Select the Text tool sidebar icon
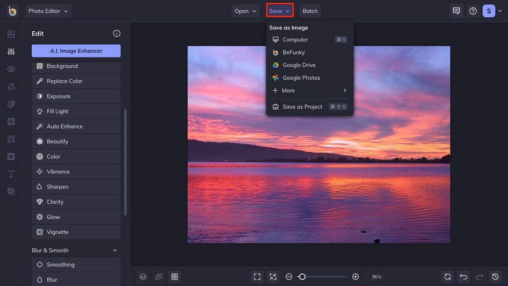508x286 pixels. pyautogui.click(x=11, y=174)
